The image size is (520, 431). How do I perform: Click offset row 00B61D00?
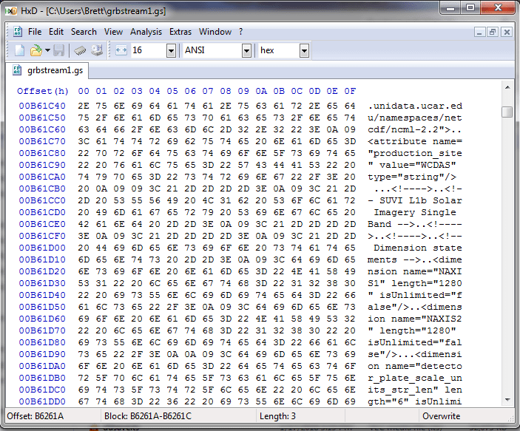[42, 248]
